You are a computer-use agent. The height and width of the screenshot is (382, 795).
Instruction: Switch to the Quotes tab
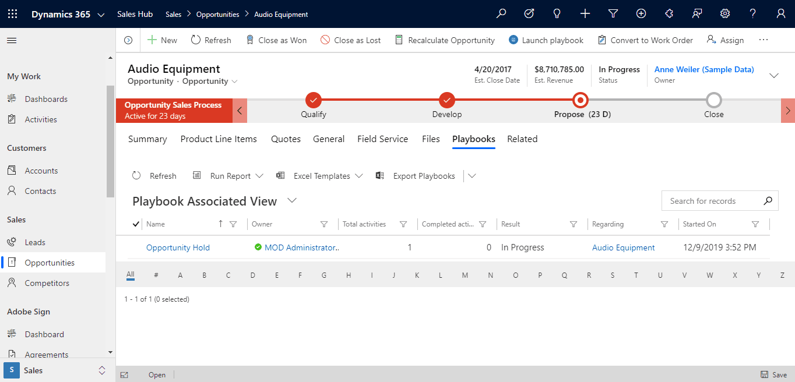coord(286,139)
